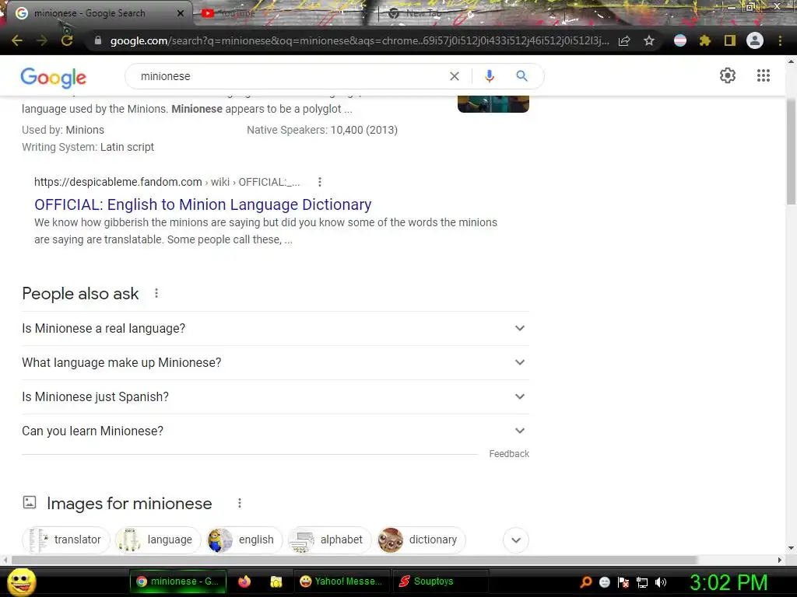Reload the page with the refresh icon

67,40
